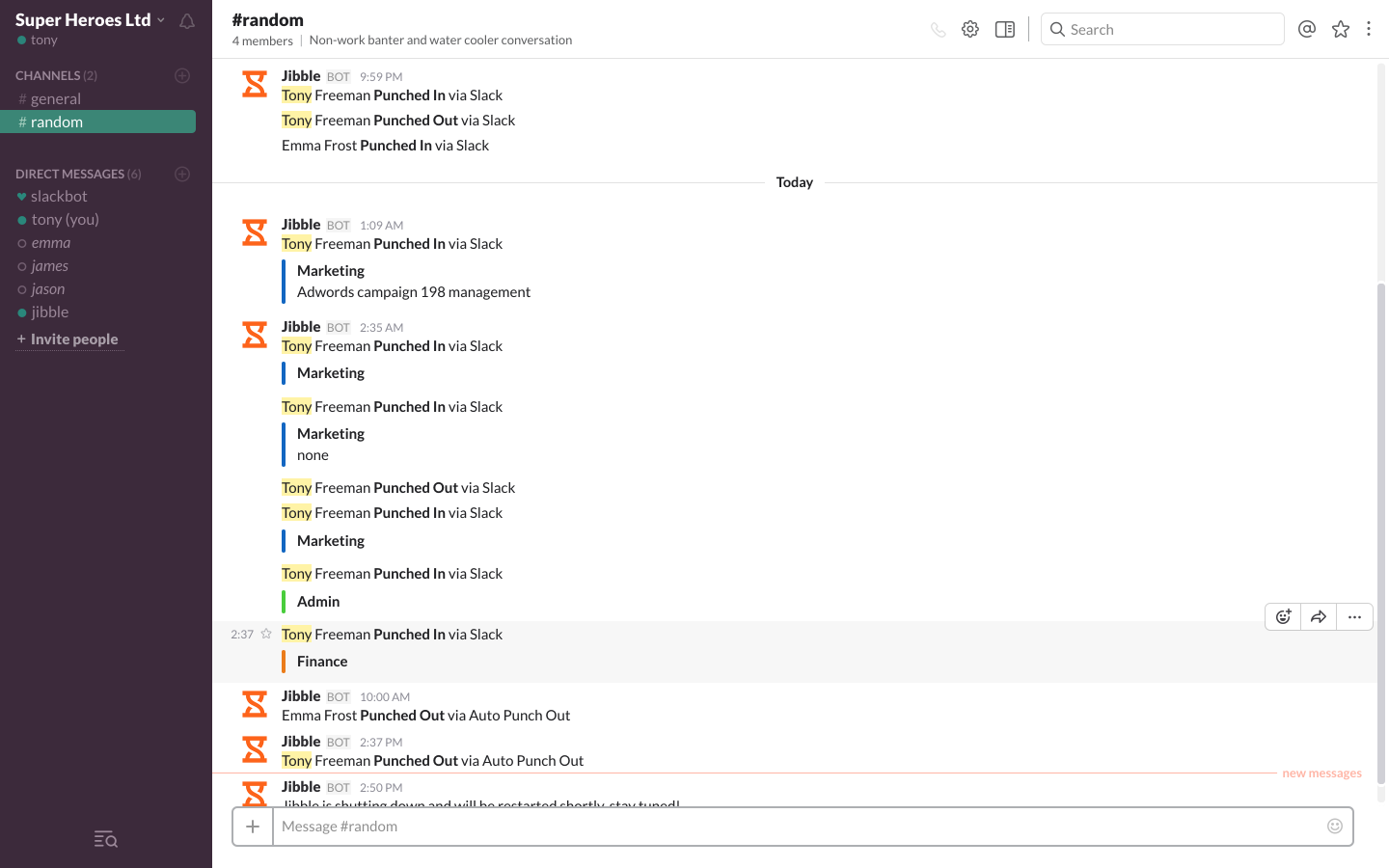This screenshot has width=1389, height=868.
Task: View the 4 members list
Action: pyautogui.click(x=262, y=41)
